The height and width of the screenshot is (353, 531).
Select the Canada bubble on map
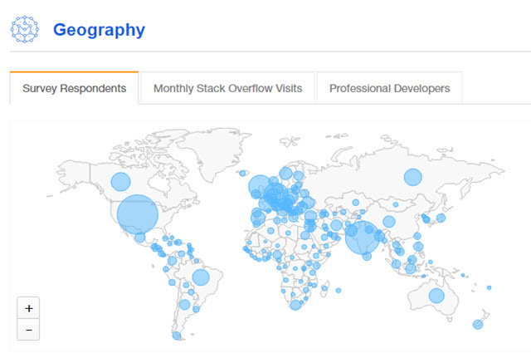(x=121, y=182)
